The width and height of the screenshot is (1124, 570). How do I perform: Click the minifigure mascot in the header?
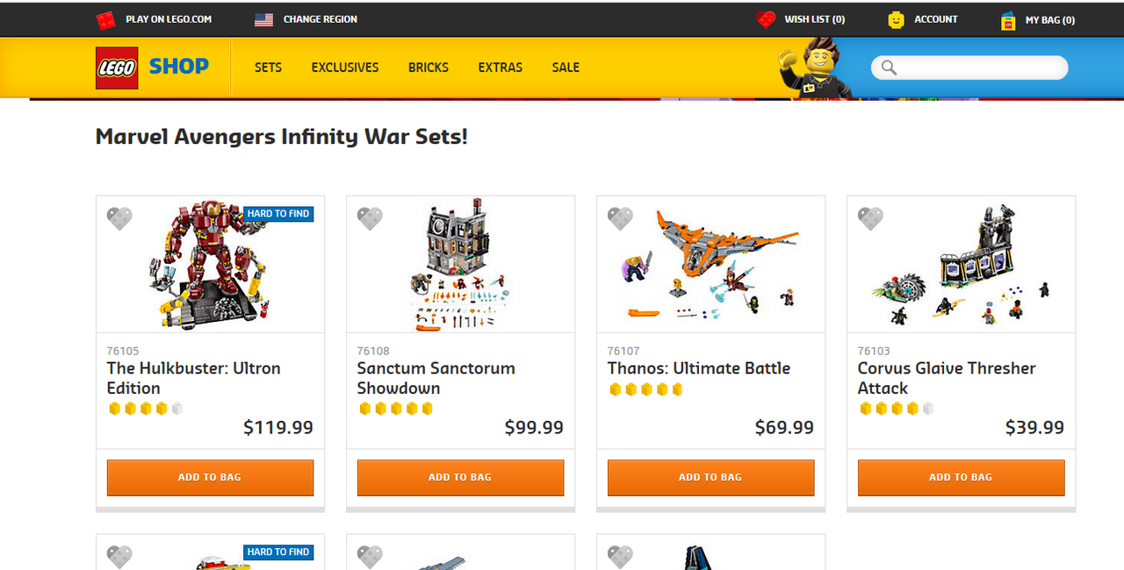(x=814, y=68)
